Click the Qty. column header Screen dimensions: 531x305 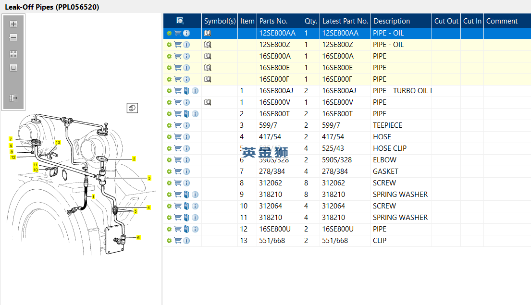[311, 21]
